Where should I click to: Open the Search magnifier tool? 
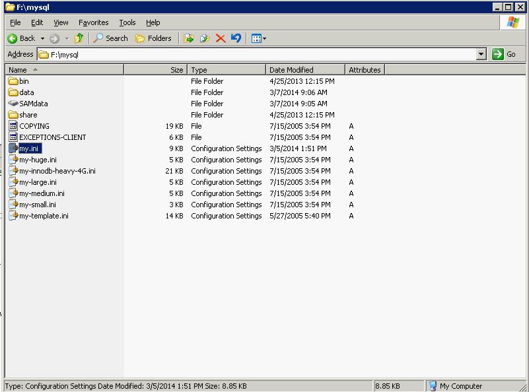point(98,38)
